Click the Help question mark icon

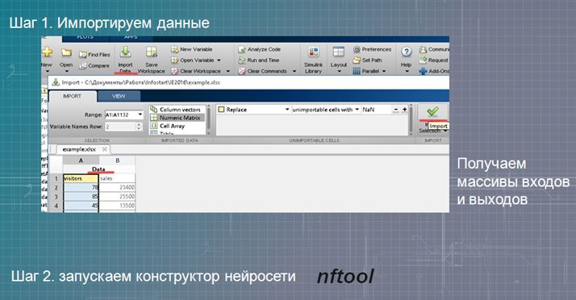pos(407,52)
